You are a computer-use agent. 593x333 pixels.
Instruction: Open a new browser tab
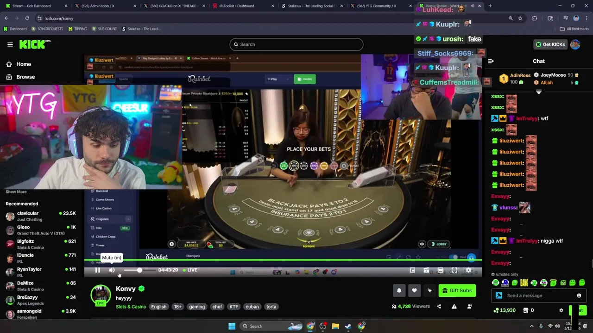point(490,6)
